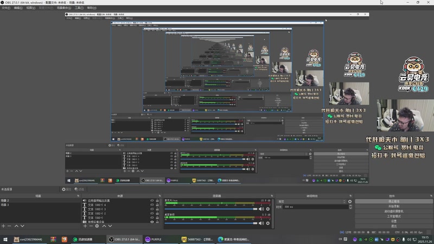Toggle visibility of the 文本 (GDI+) 3 source
434x244 pixels.
[152, 209]
